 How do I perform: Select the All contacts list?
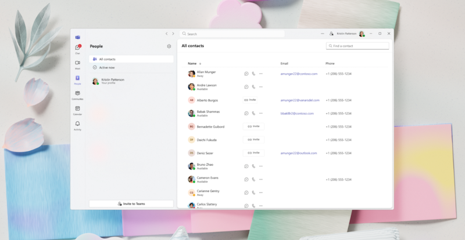[x=131, y=59]
